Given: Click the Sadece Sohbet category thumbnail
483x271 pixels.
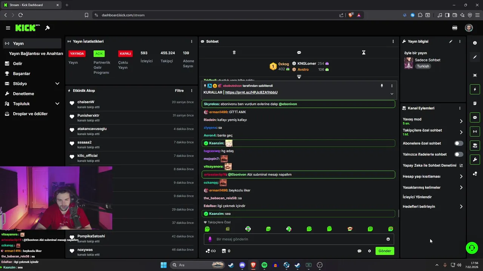Looking at the screenshot, I should (408, 63).
